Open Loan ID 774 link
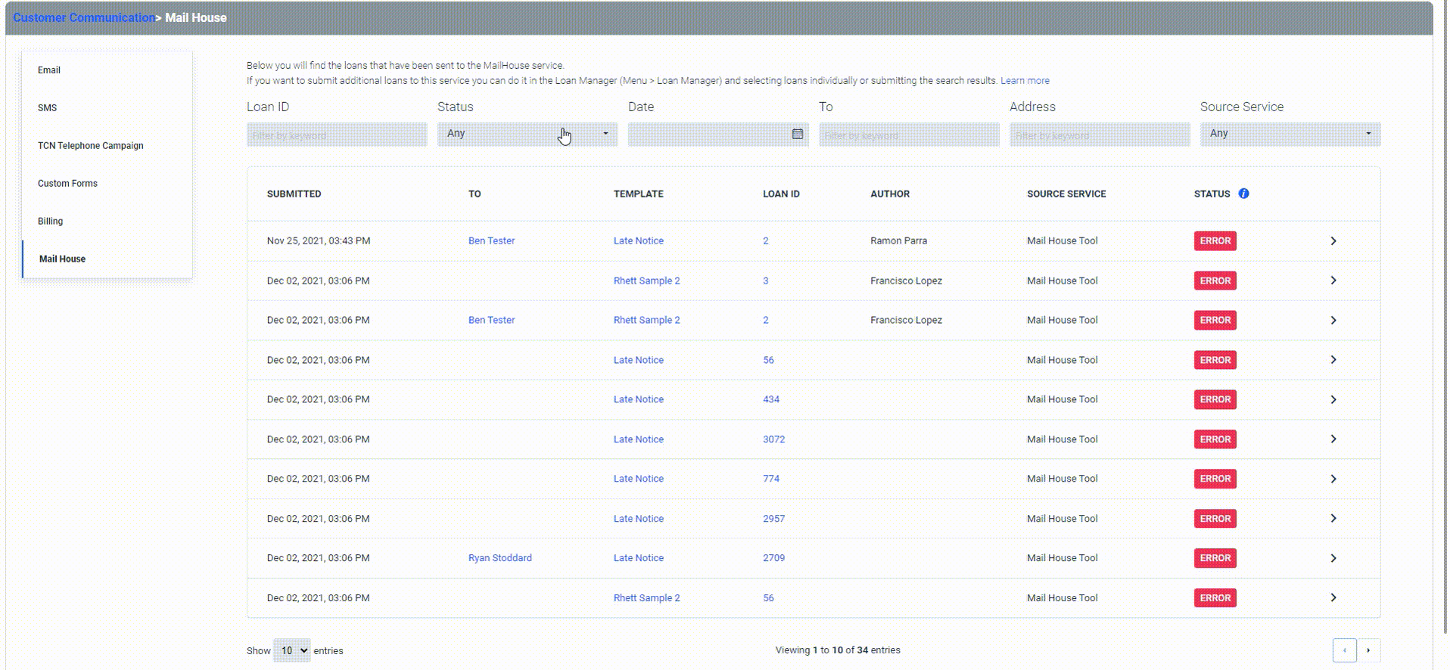Viewport: 1450px width, 670px height. [x=771, y=479]
